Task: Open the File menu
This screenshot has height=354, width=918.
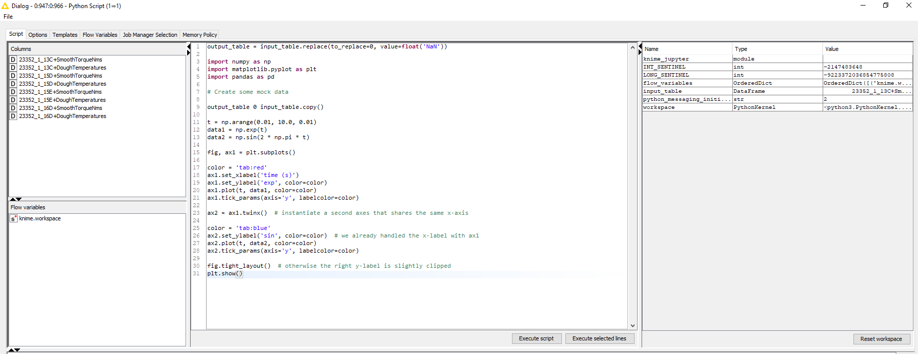Action: (8, 17)
